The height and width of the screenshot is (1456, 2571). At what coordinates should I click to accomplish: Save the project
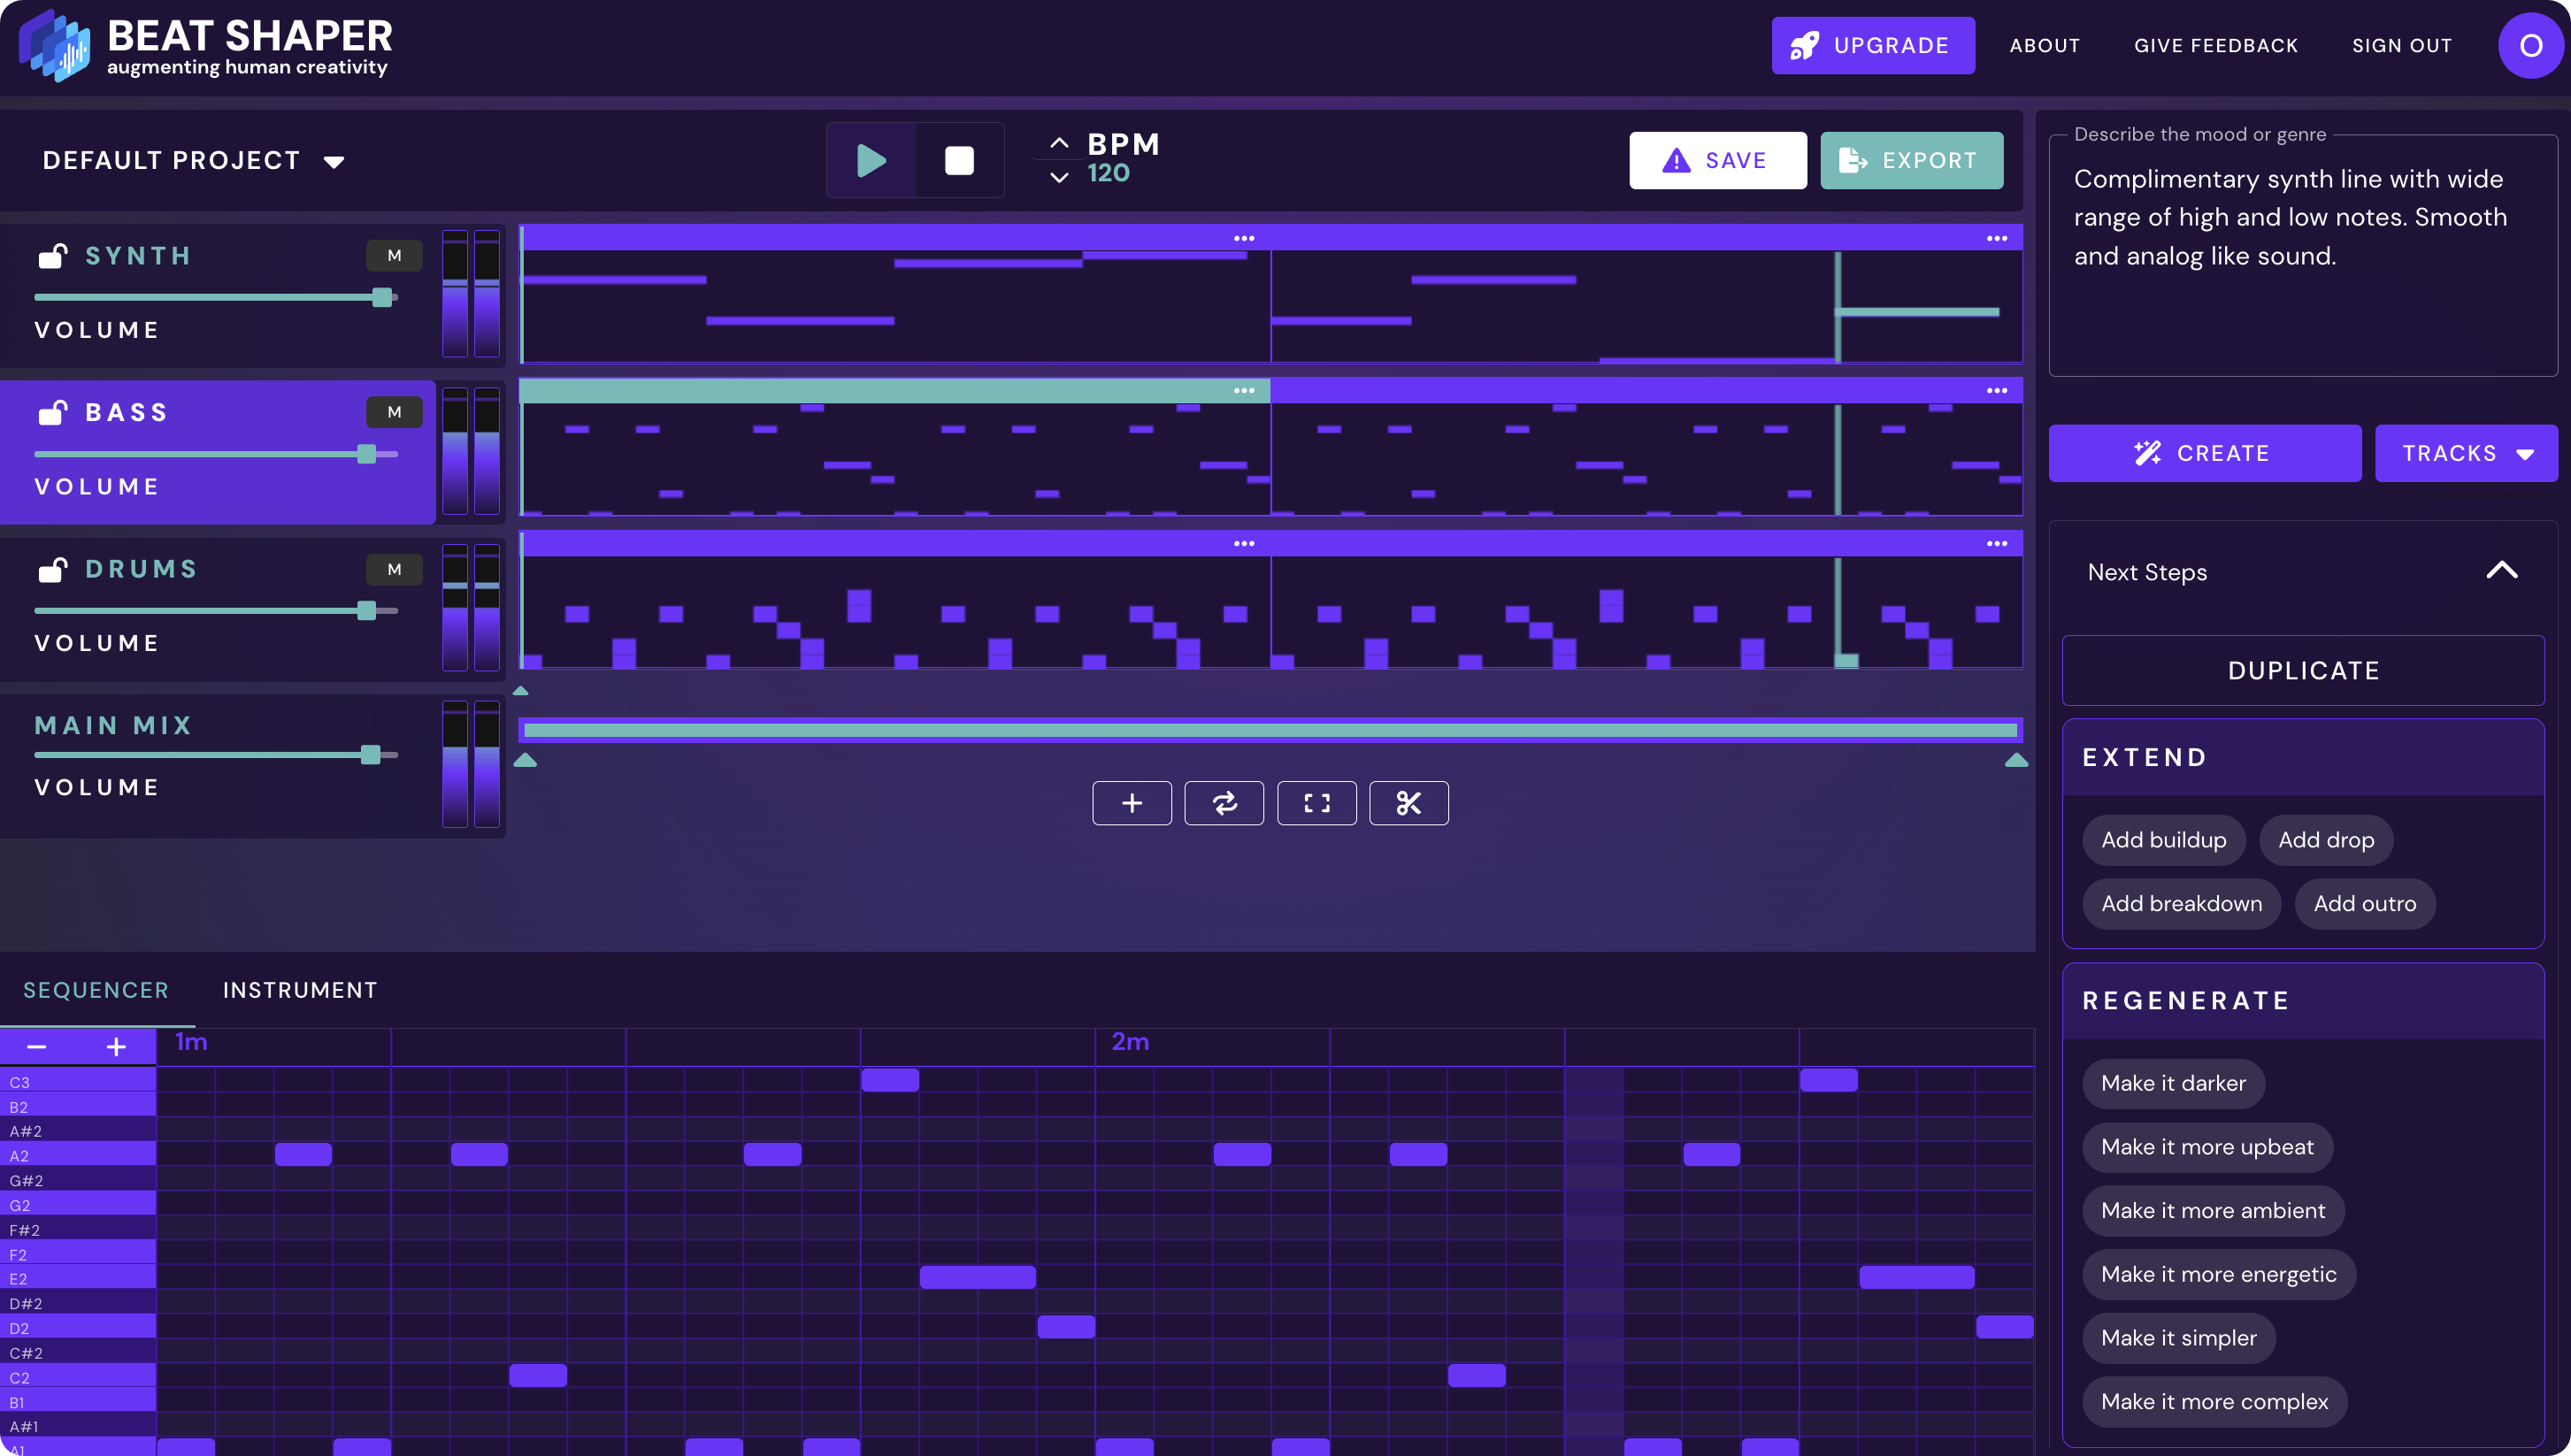(1718, 160)
